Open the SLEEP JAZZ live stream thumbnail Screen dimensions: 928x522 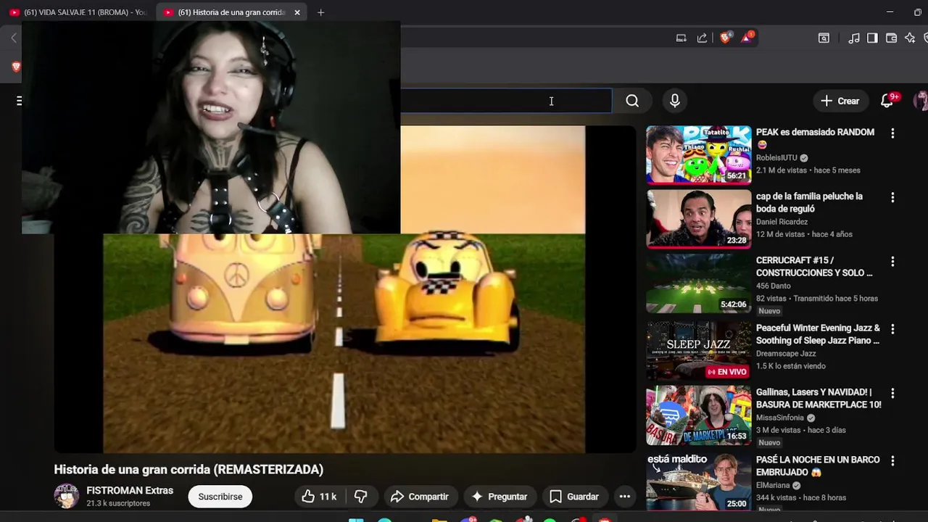699,351
